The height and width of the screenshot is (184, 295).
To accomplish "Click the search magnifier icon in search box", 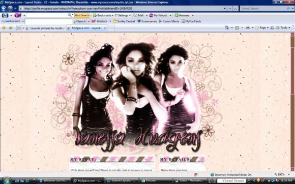I will [x=288, y=9].
